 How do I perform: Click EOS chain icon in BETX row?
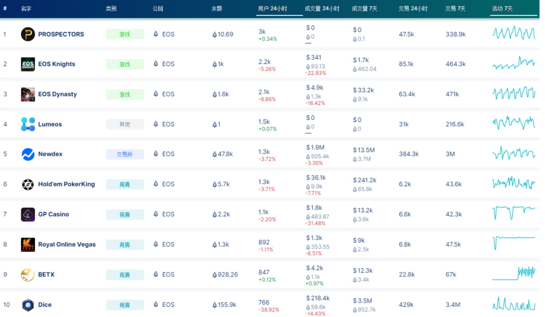(x=156, y=274)
